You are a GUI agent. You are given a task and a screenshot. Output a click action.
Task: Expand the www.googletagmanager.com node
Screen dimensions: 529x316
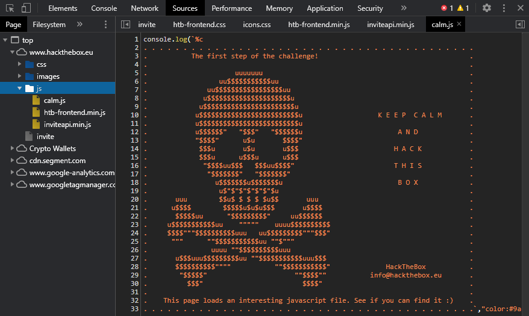(x=12, y=185)
